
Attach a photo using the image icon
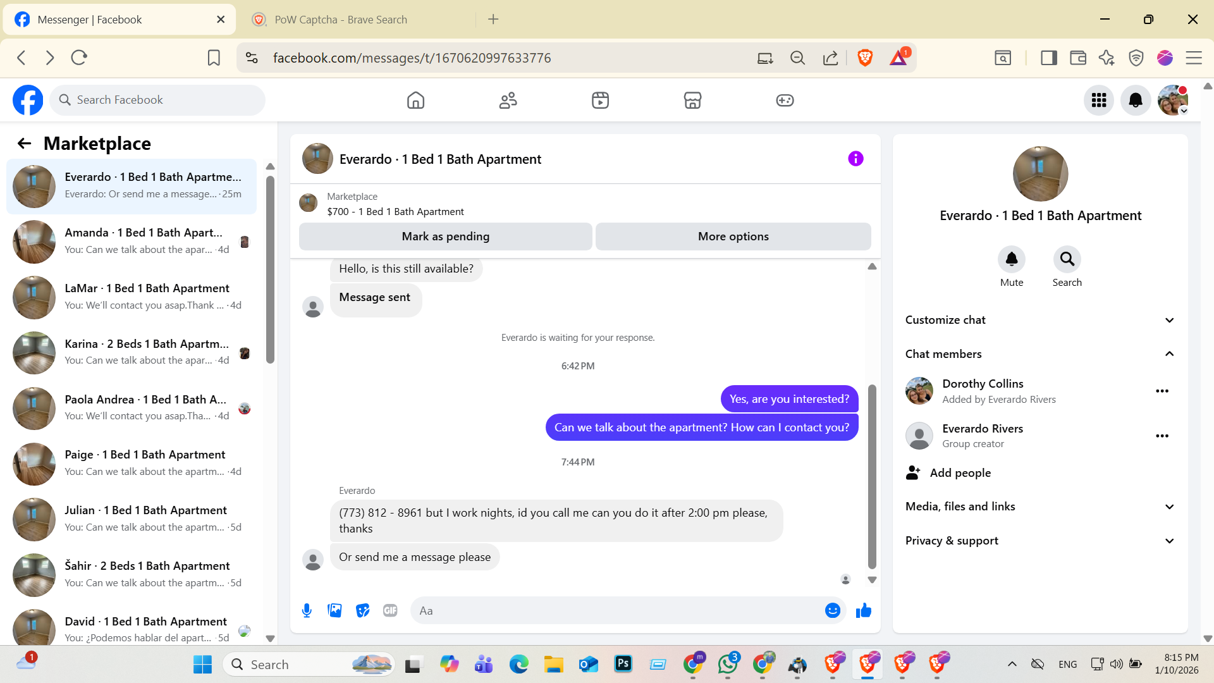pyautogui.click(x=334, y=610)
